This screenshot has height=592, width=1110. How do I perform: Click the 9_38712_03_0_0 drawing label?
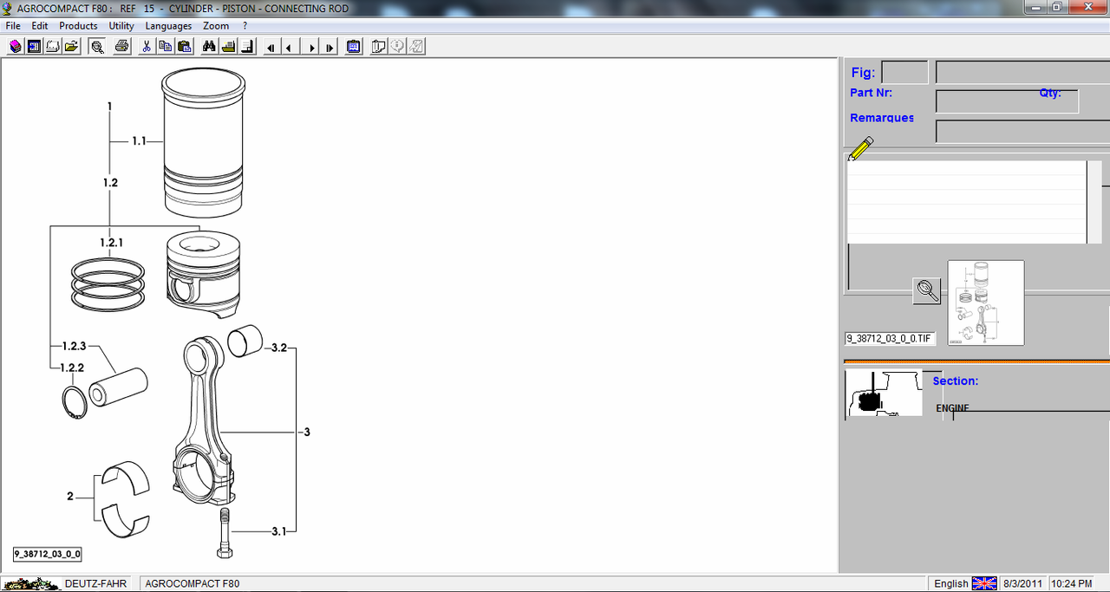click(48, 554)
